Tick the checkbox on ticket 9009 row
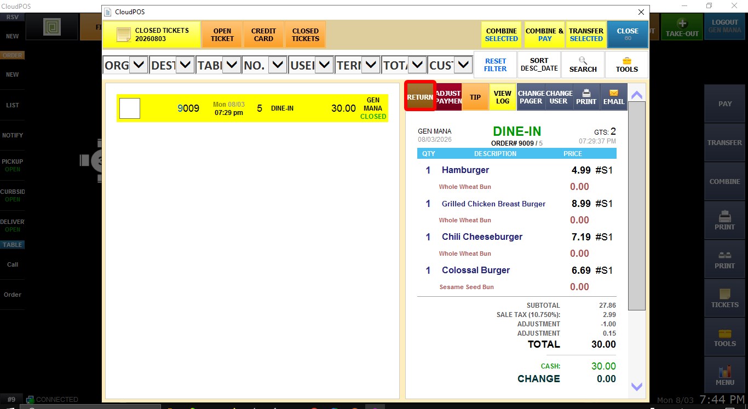Screen dimensions: 748x409 click(x=130, y=108)
